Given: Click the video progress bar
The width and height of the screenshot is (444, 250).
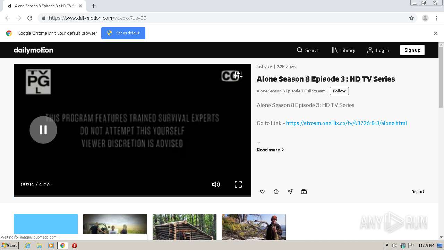Looking at the screenshot, I should click(x=133, y=196).
